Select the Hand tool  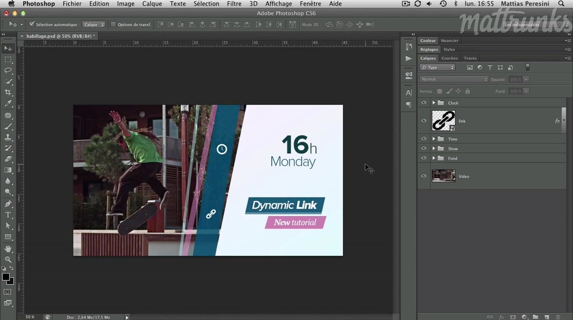pos(8,249)
